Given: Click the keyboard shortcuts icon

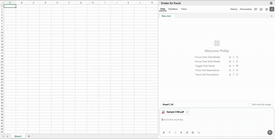Looking at the screenshot, I should (261, 9).
